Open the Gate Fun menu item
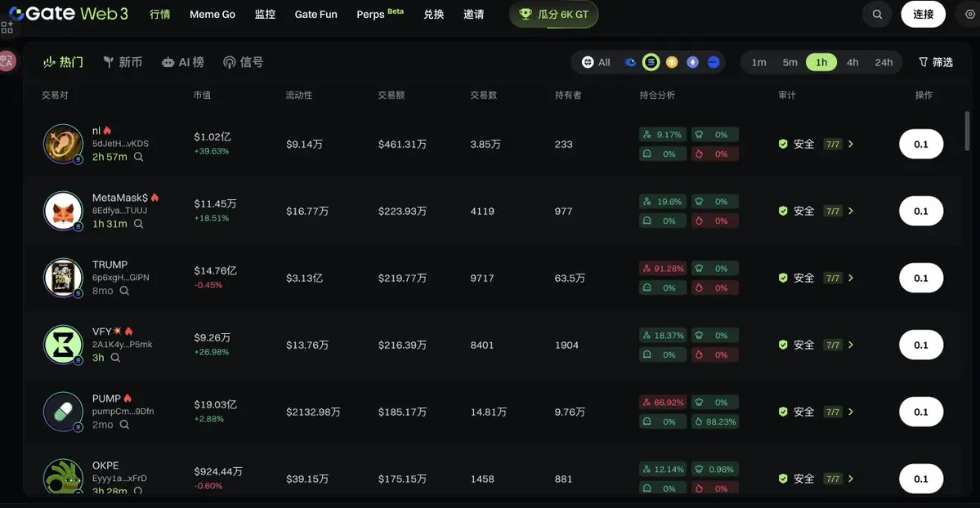980x508 pixels. (315, 14)
